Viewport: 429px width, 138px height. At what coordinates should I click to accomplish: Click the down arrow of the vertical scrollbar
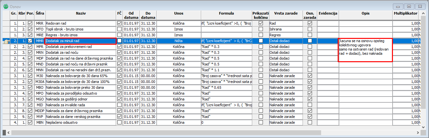click(x=424, y=127)
